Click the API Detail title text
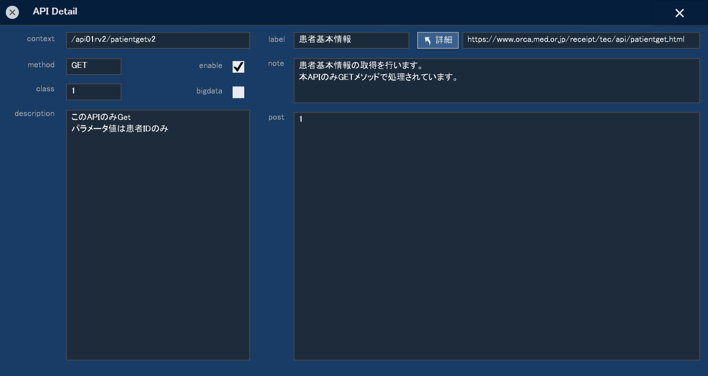 [x=55, y=12]
